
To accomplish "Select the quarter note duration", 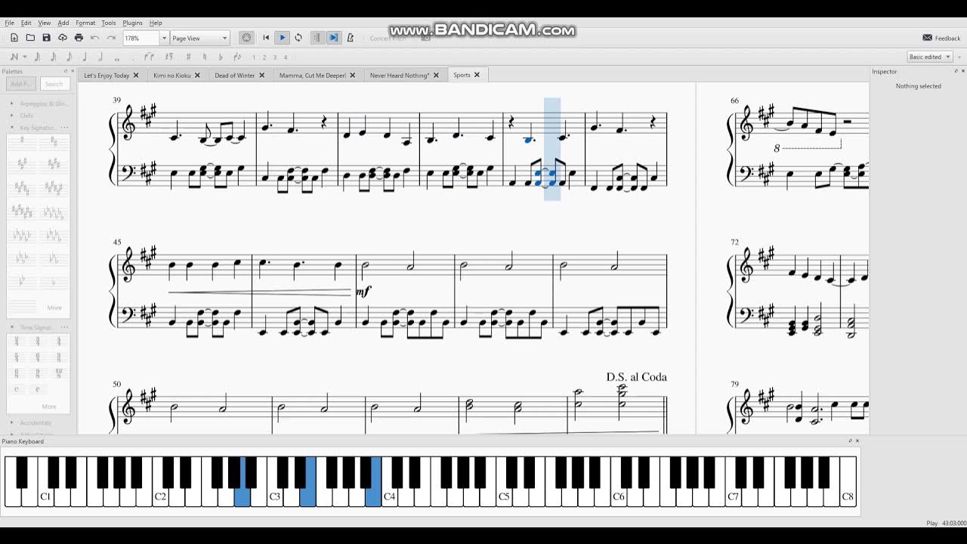I will click(x=85, y=57).
